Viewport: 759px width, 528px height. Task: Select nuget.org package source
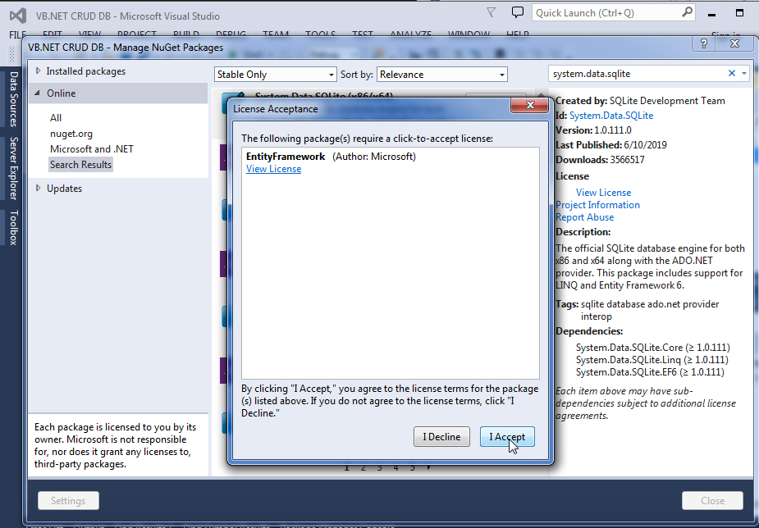click(71, 134)
